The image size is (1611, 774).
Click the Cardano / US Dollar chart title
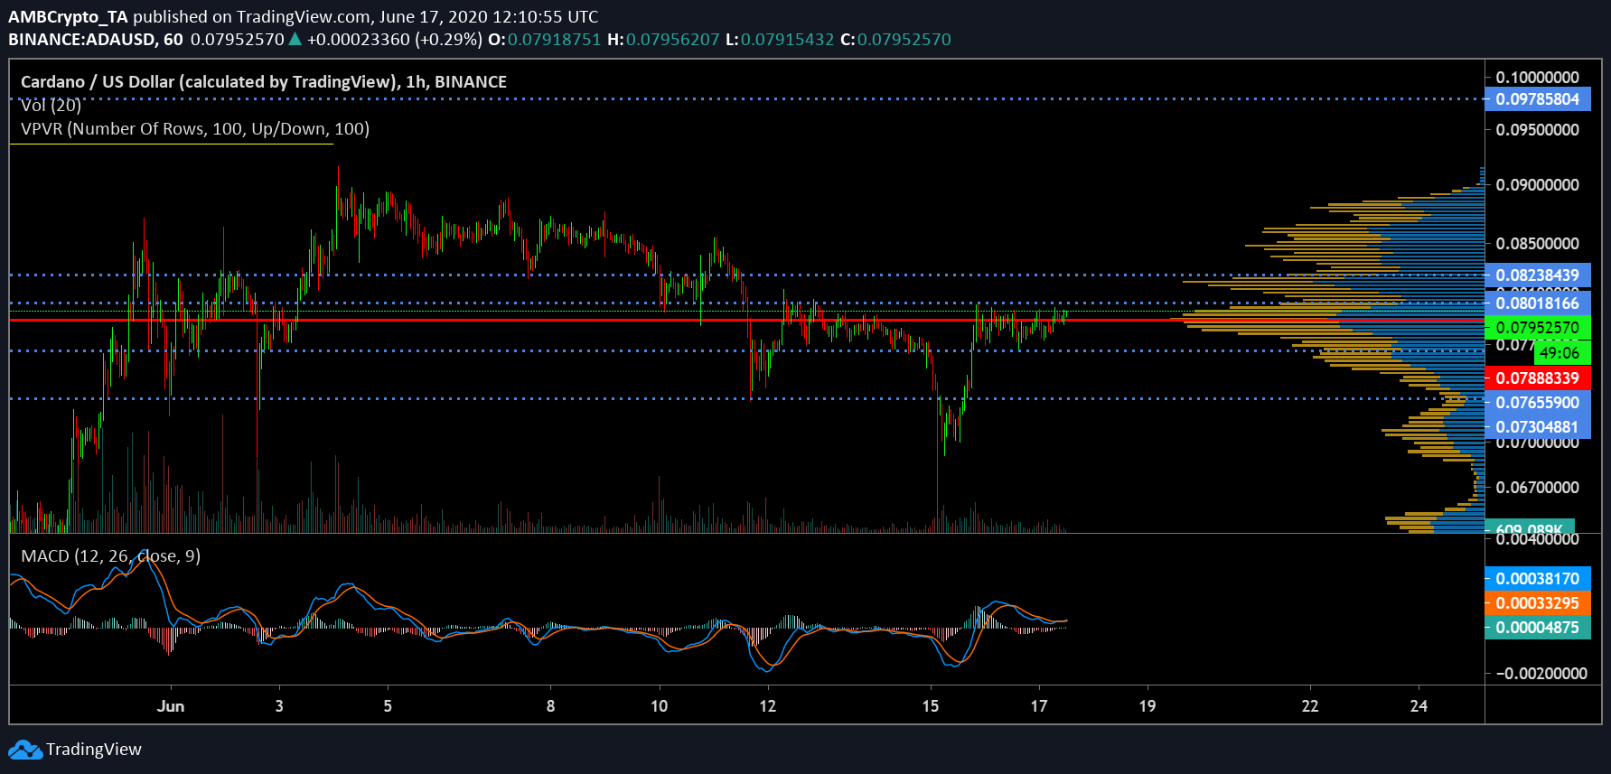tap(264, 81)
